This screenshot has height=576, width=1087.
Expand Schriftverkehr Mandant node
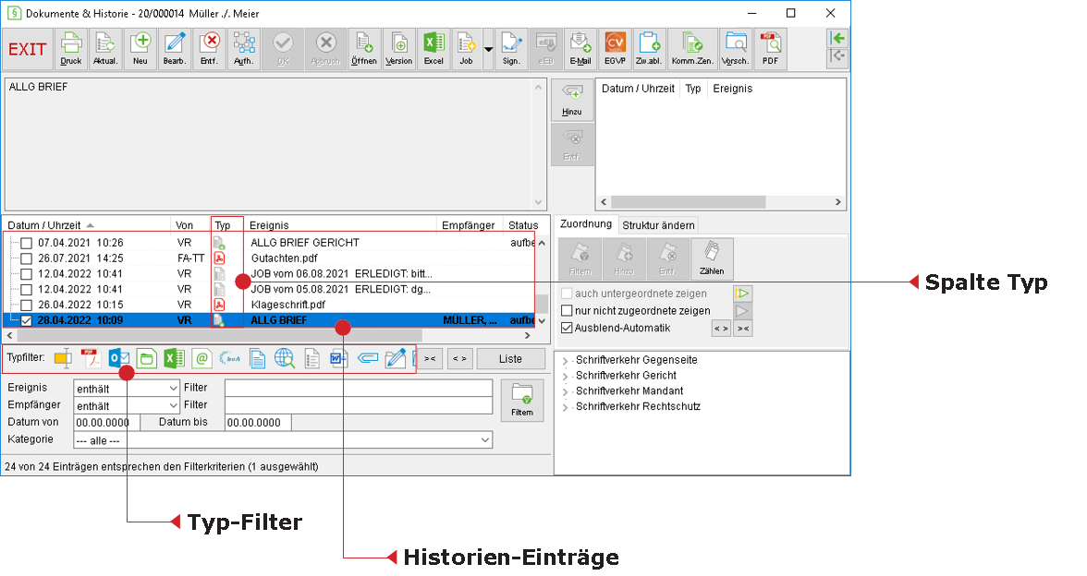[x=565, y=391]
